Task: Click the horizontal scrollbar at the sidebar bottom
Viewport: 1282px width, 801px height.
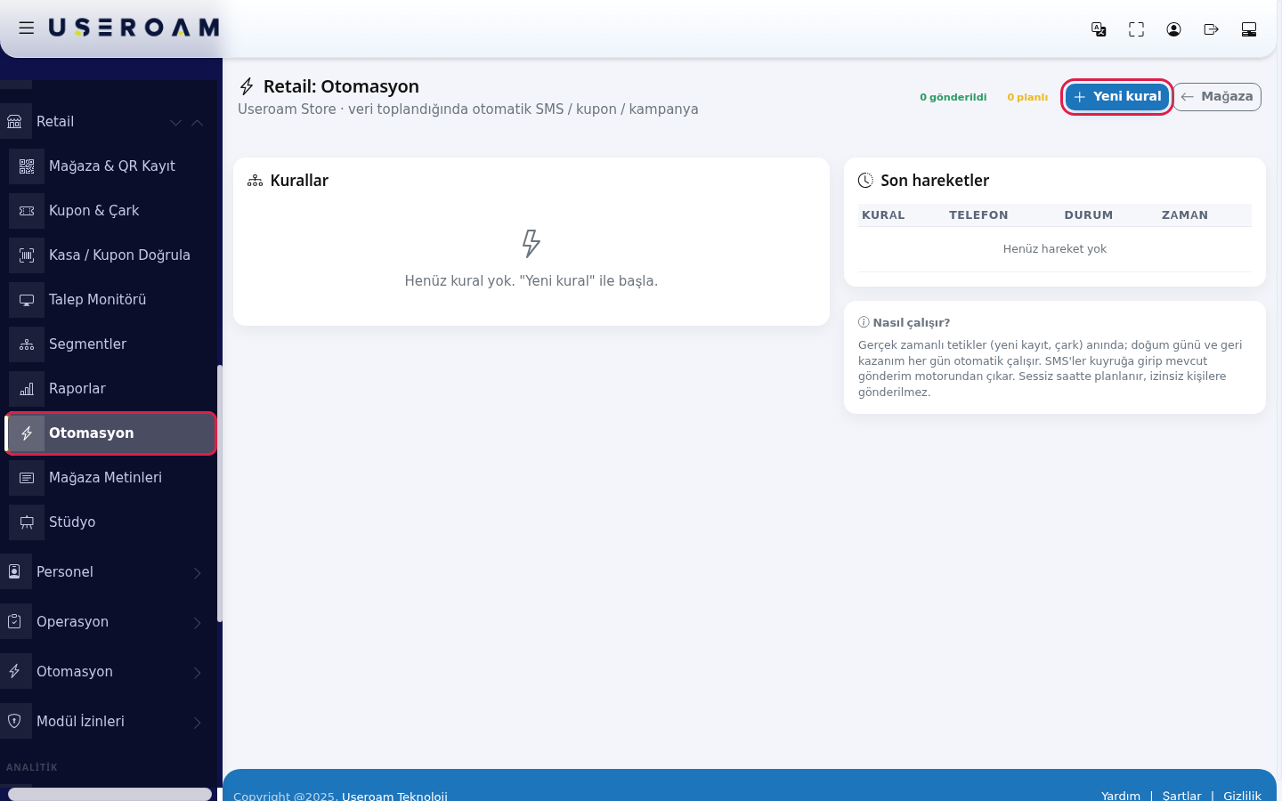Action: click(110, 794)
